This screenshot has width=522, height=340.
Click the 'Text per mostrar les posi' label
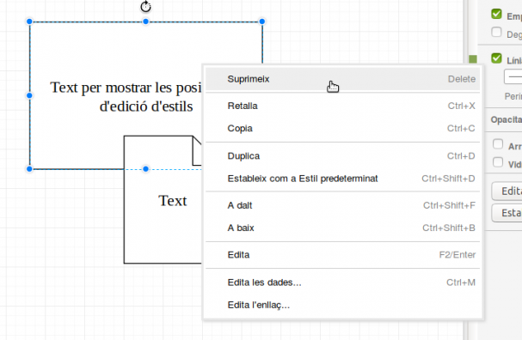click(x=126, y=88)
